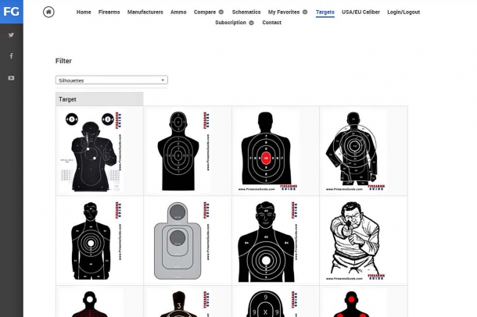Open the plain oval-ring silhouette target

coord(178,151)
